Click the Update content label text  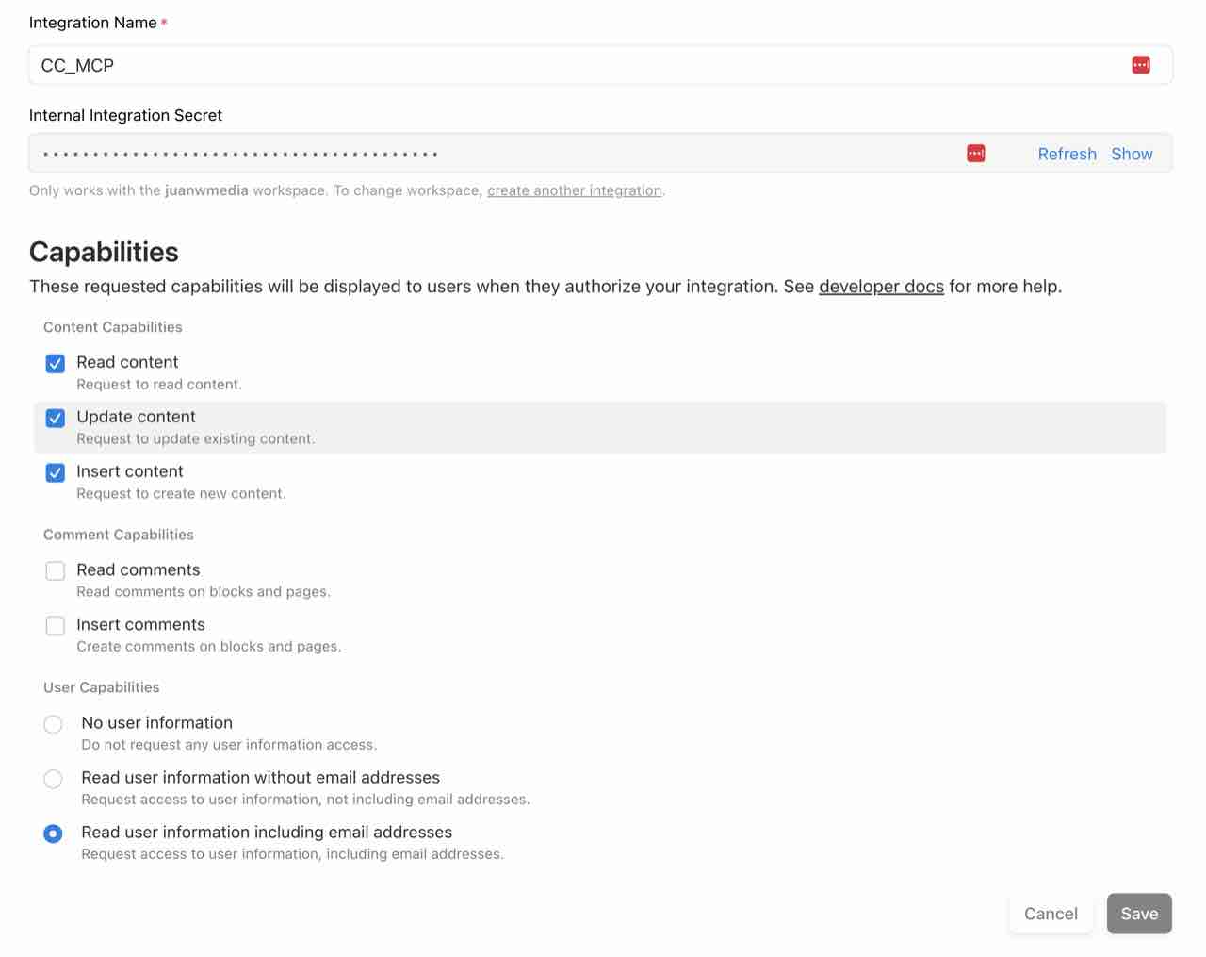click(137, 417)
